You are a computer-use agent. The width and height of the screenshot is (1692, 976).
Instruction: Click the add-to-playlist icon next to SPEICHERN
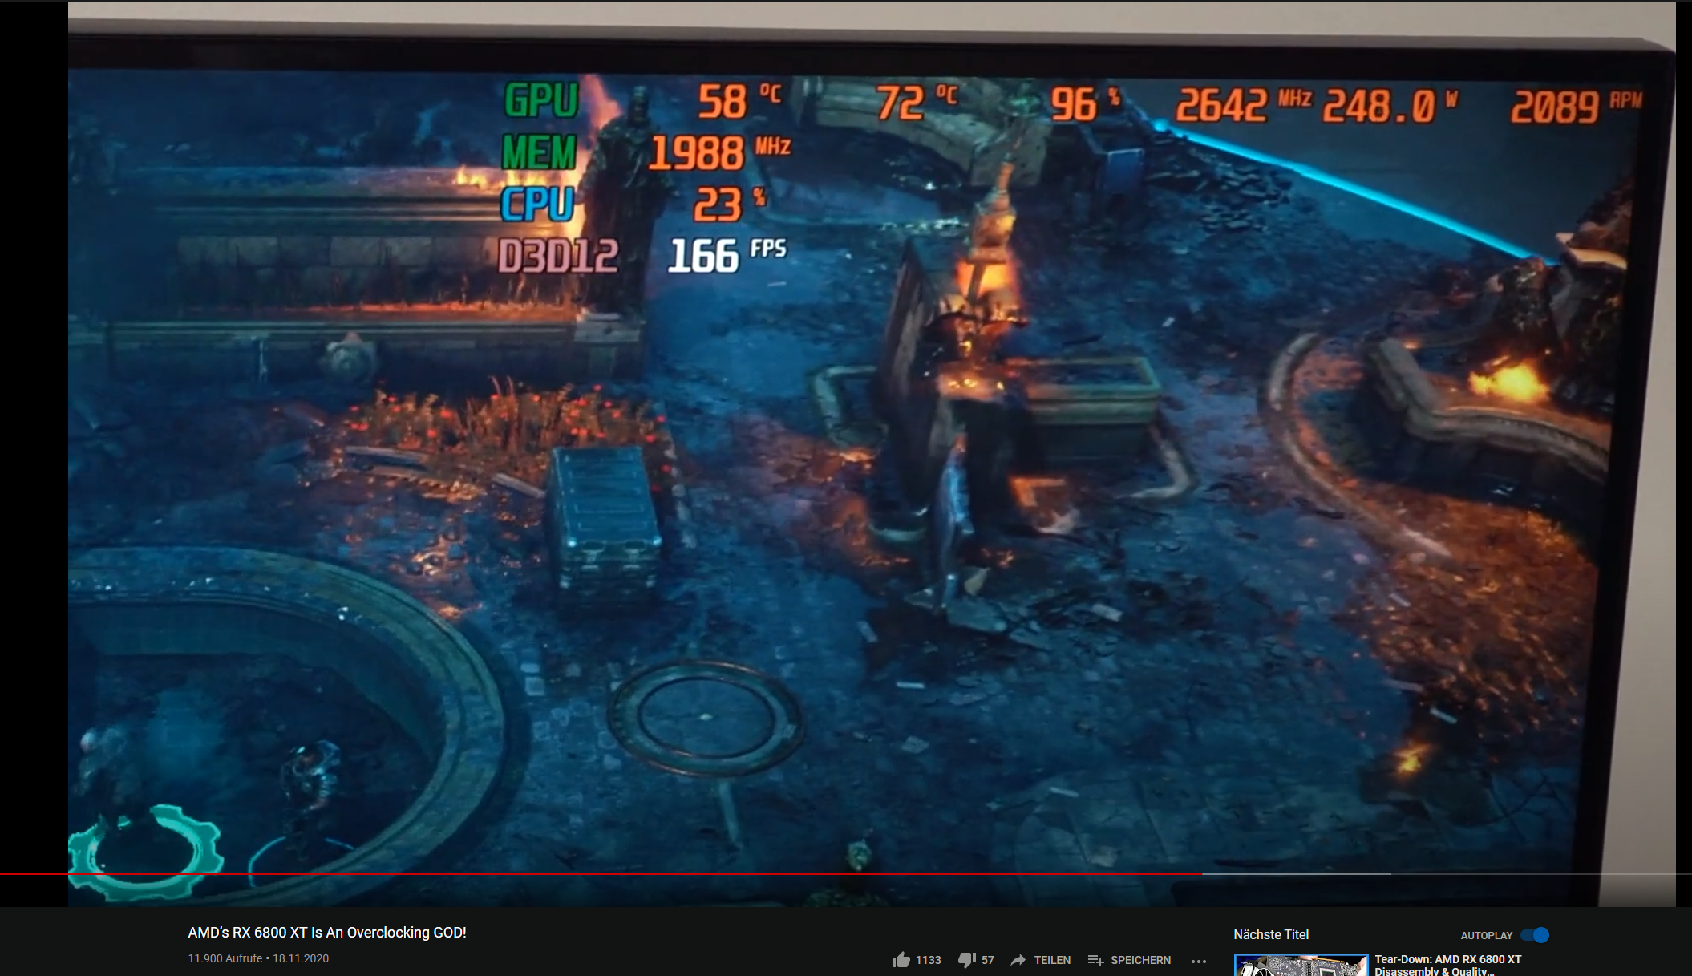tap(1097, 959)
